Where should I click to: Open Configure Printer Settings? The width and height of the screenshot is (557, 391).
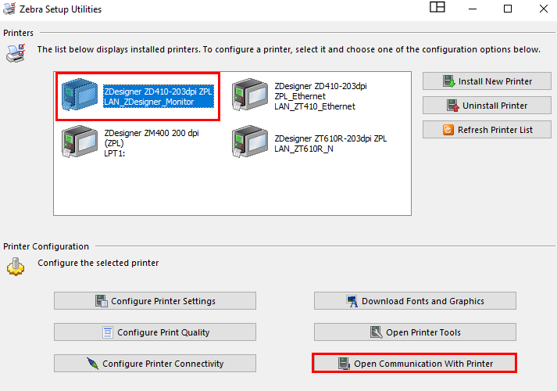tap(155, 301)
